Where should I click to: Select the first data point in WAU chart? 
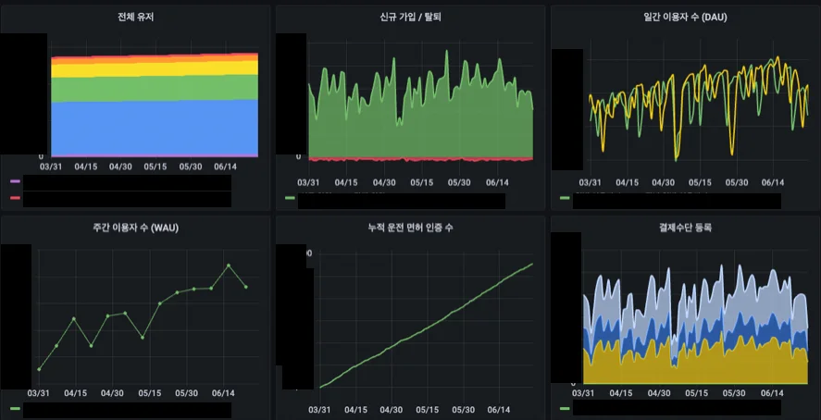39,369
